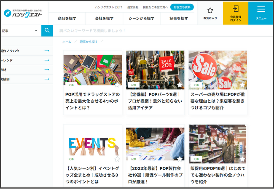
Task: Open the メニュー hamburger menu
Action: [261, 13]
